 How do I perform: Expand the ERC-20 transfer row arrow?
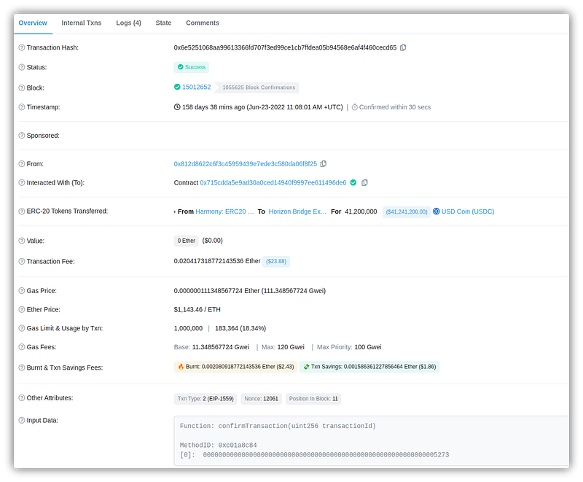pos(175,211)
